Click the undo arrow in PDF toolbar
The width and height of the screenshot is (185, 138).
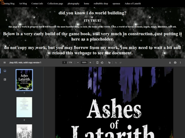point(116,63)
